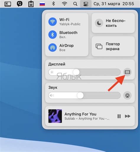Set brightness on the Display slider
The width and height of the screenshot is (140, 152).
coord(84,72)
